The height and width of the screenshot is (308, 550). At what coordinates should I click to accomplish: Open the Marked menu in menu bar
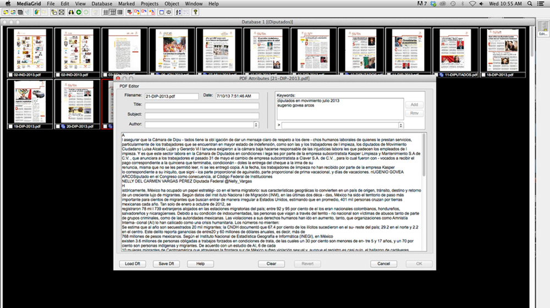[126, 4]
